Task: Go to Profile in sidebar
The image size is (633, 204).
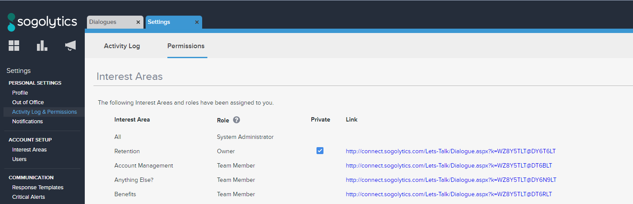Action: 20,93
